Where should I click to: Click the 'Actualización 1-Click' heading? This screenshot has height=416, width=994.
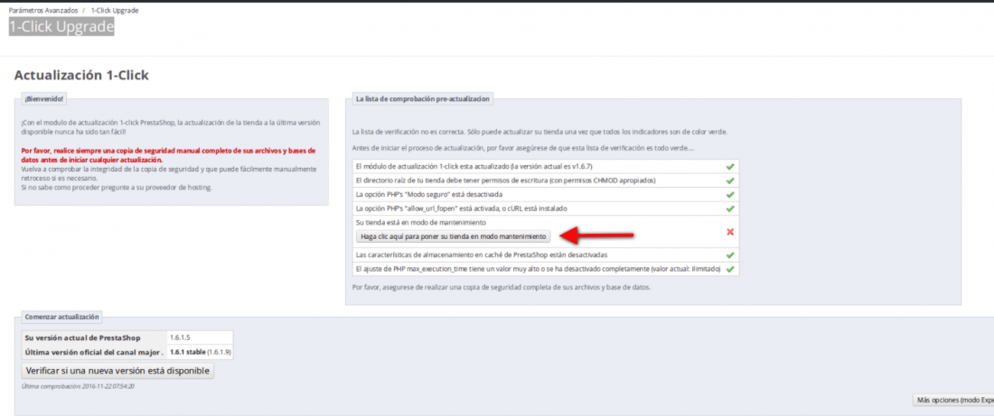pyautogui.click(x=81, y=75)
